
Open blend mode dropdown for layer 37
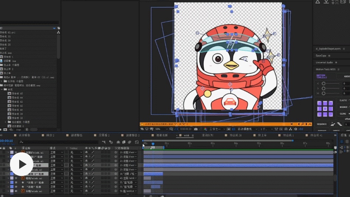[x=56, y=178]
